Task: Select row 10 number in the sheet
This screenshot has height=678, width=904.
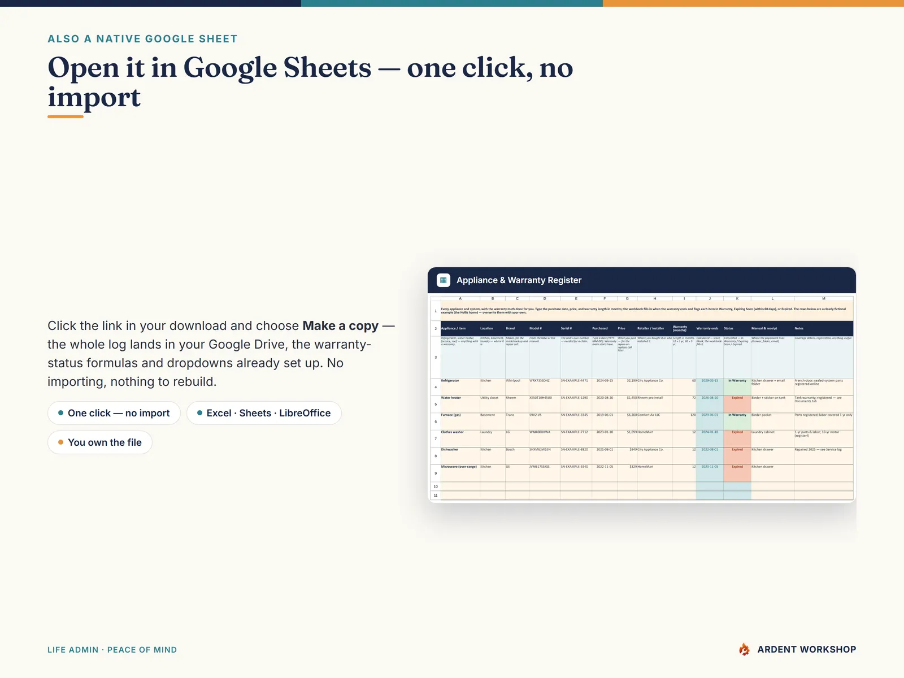Action: [436, 486]
